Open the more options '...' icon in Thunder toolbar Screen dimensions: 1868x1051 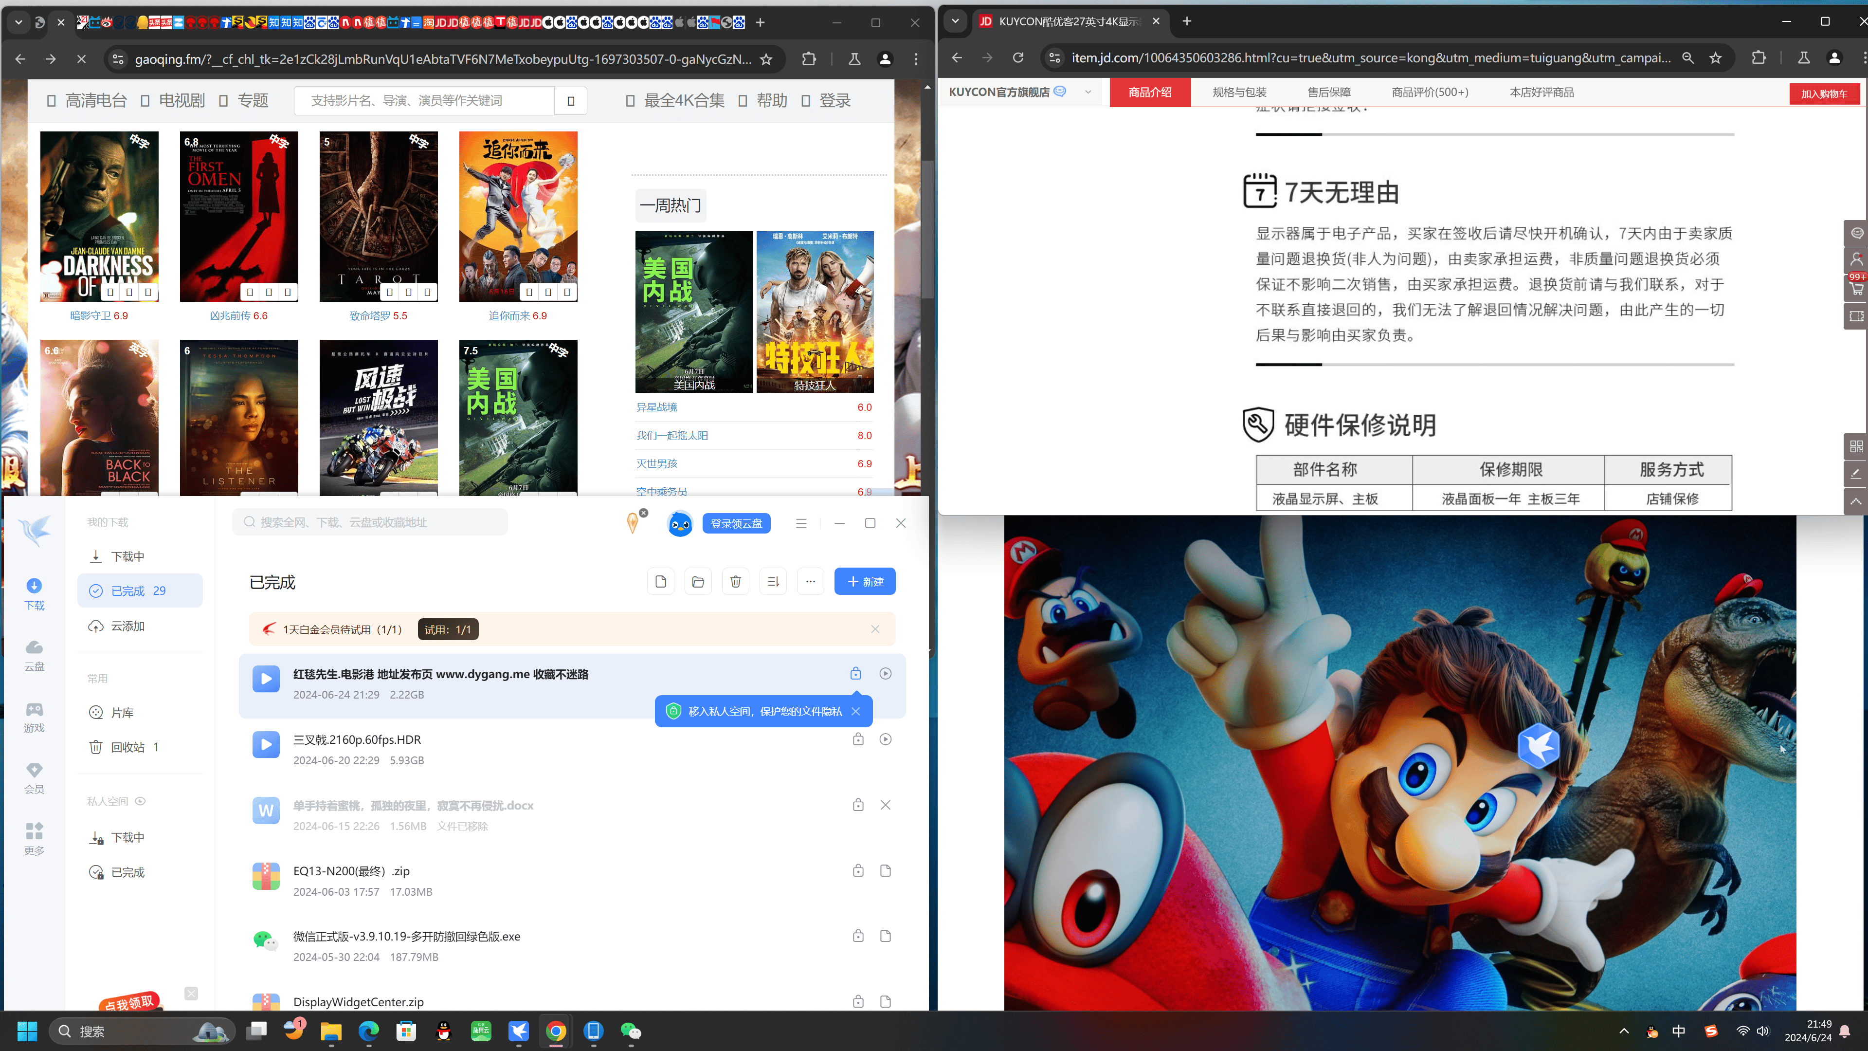click(811, 581)
